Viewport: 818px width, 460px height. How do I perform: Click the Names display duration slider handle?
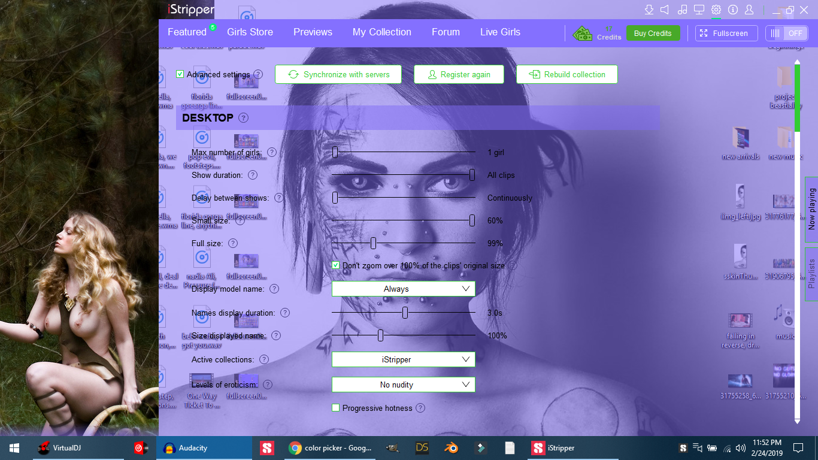405,313
